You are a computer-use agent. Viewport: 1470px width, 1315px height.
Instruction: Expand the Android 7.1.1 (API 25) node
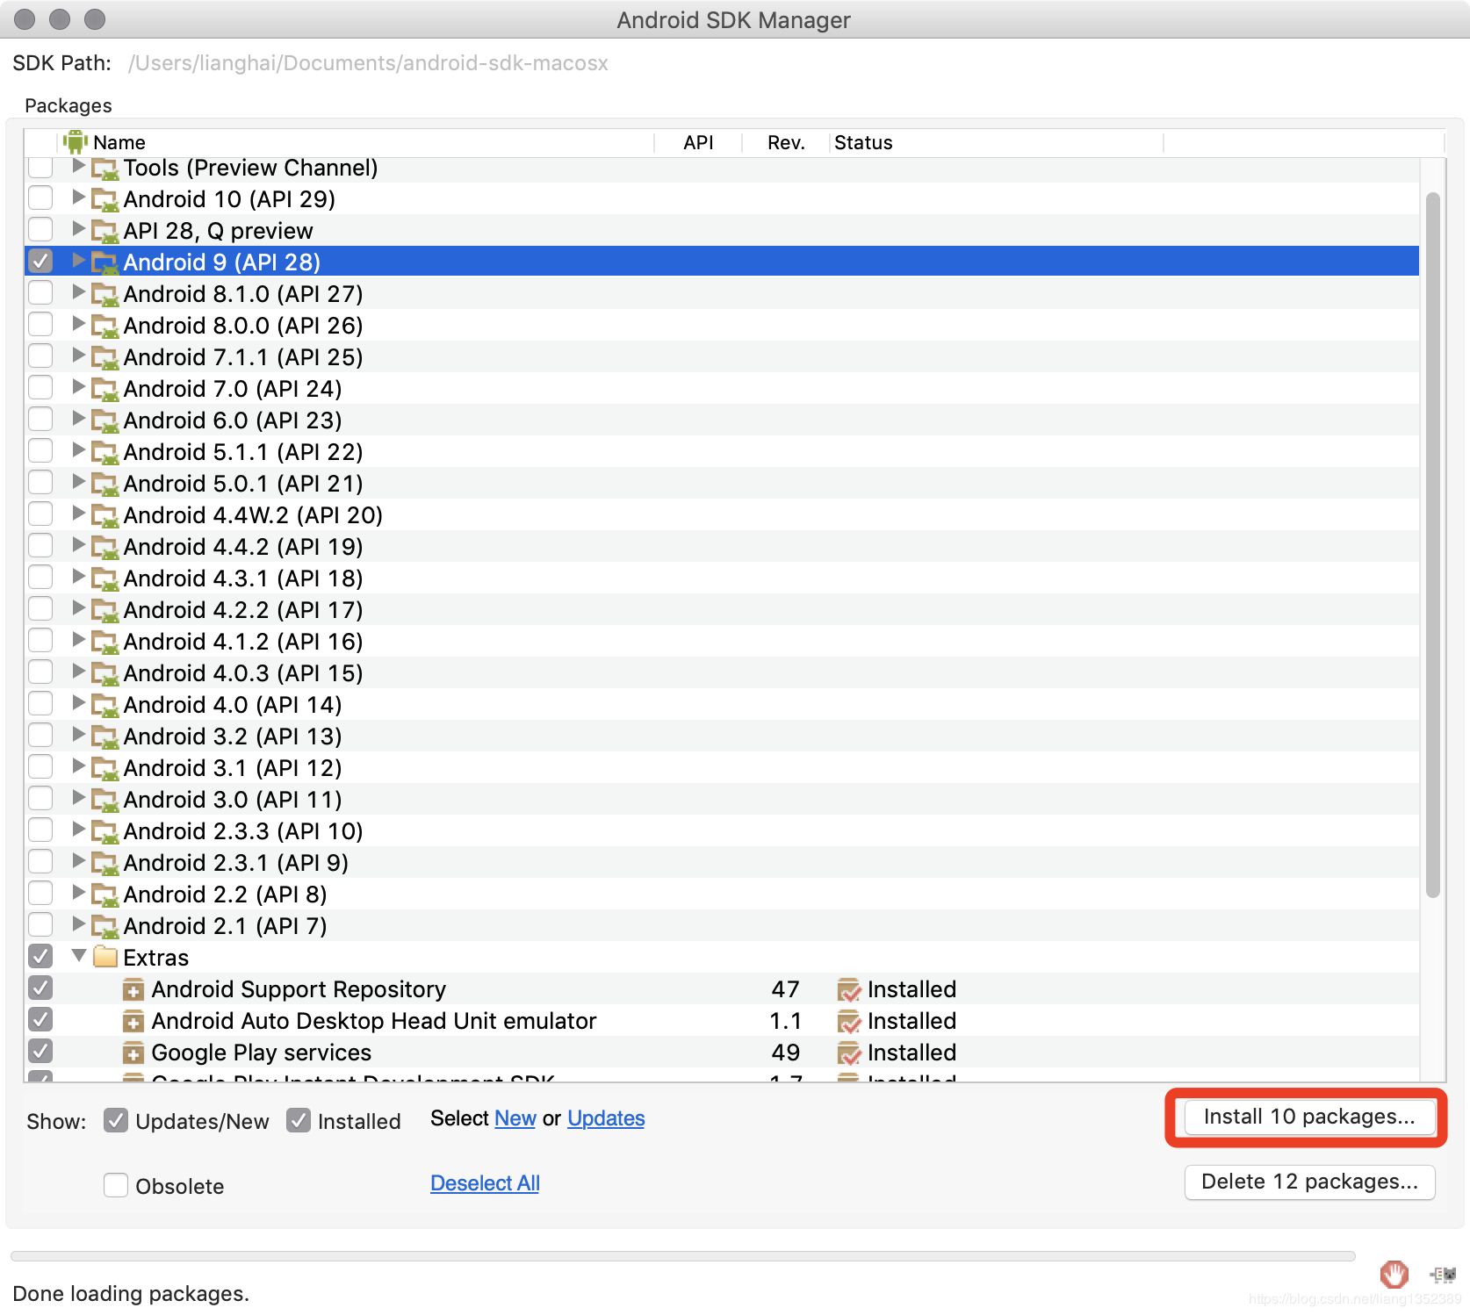pos(78,355)
